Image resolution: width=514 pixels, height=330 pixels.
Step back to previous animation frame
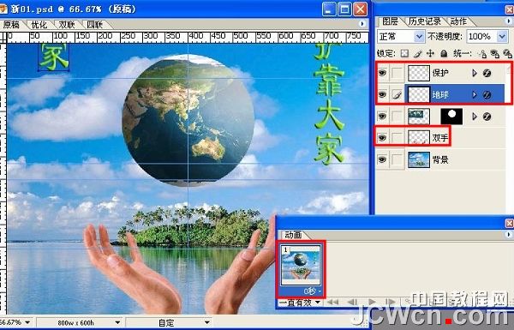tap(352, 302)
